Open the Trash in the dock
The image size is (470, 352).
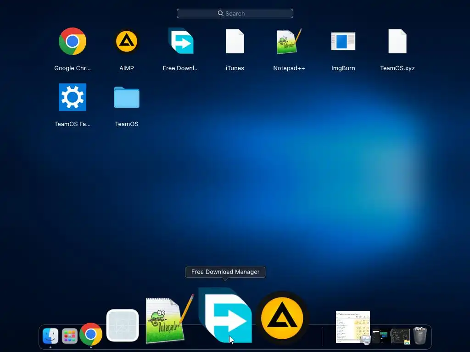420,335
